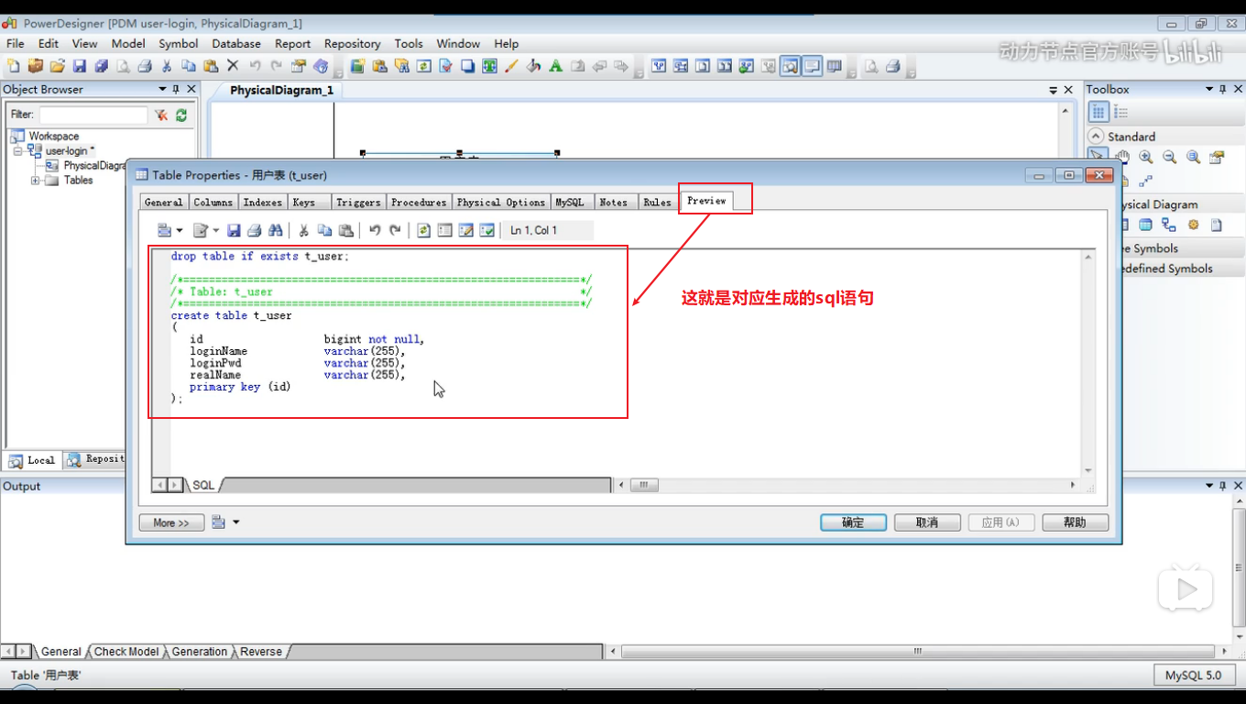Open the Toolbox panel dropdown arrow
Viewport: 1246px width, 704px height.
pyautogui.click(x=1209, y=89)
